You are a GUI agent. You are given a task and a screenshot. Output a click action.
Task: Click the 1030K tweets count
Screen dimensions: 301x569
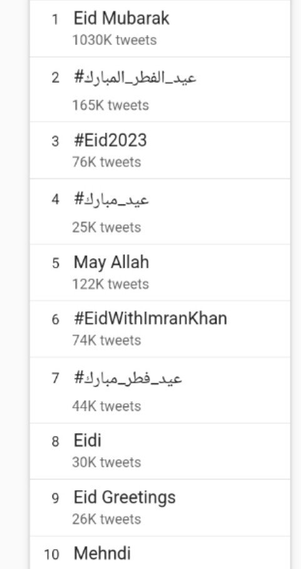tap(115, 40)
